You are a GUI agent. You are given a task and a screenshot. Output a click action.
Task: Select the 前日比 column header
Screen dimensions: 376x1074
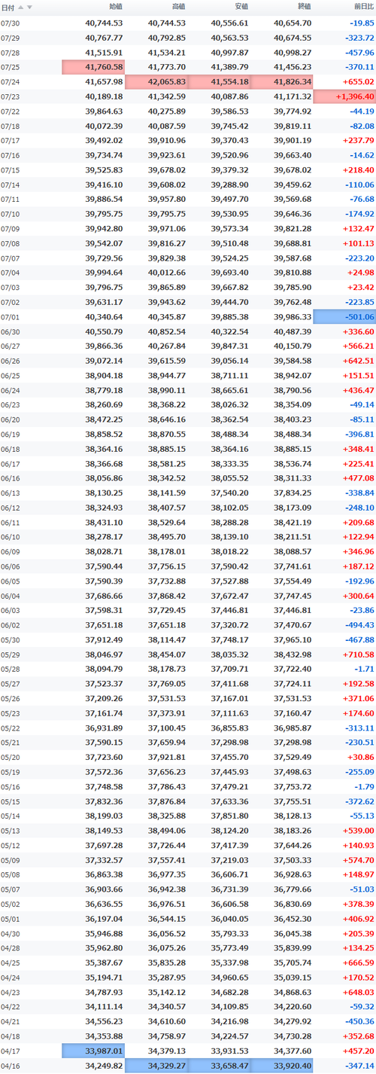pyautogui.click(x=363, y=7)
